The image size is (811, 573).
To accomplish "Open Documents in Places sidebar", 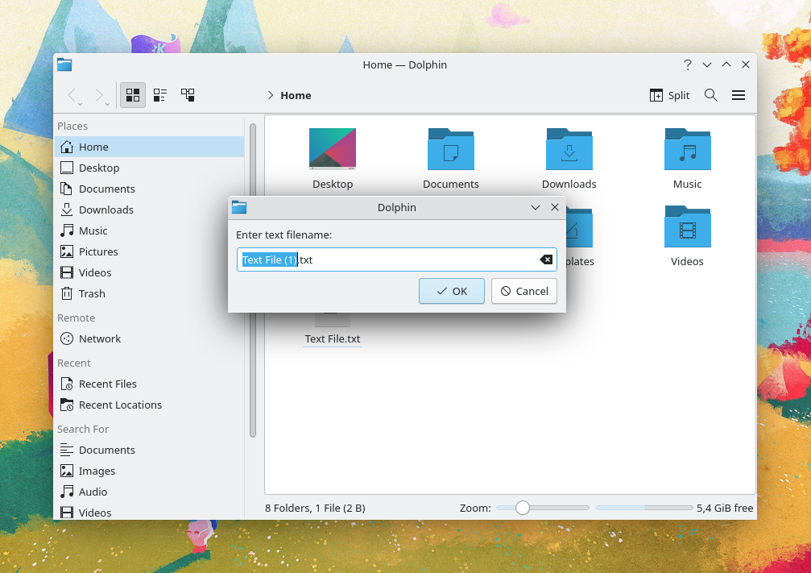I will [x=150, y=189].
